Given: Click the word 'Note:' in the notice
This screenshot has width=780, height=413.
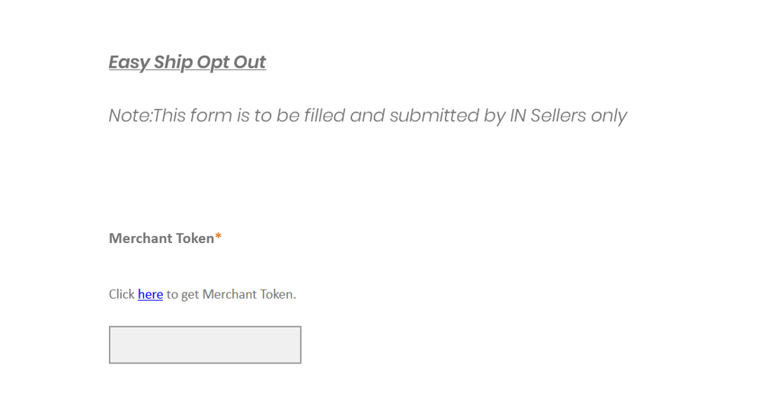Looking at the screenshot, I should pos(129,116).
